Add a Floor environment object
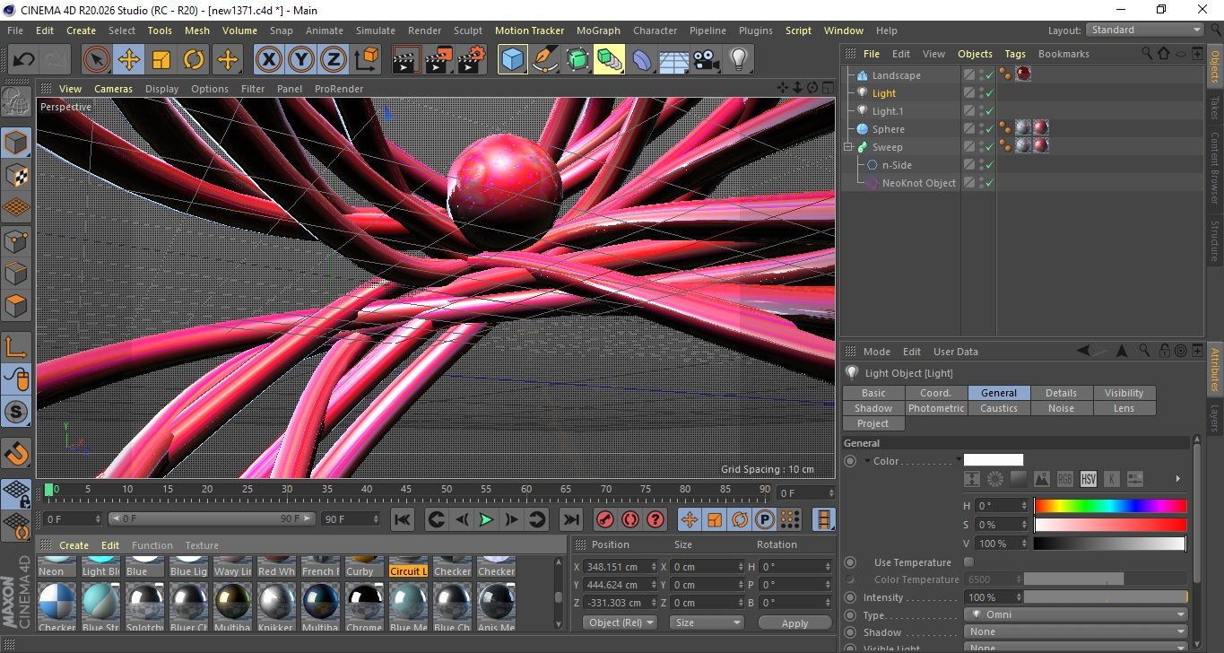This screenshot has width=1224, height=653. [673, 60]
